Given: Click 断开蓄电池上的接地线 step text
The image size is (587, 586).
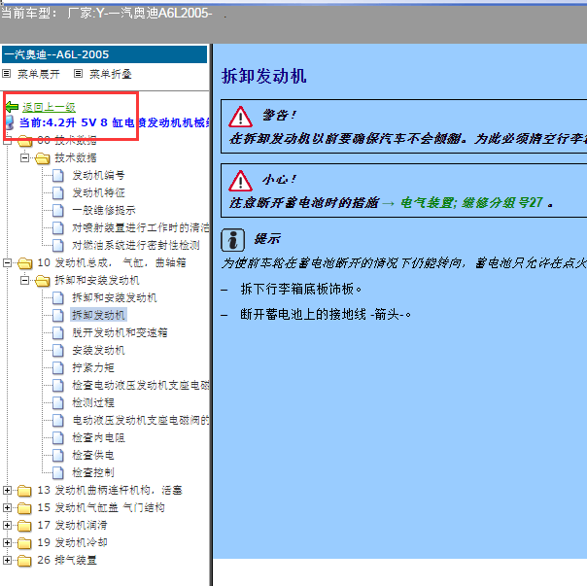Looking at the screenshot, I should pyautogui.click(x=326, y=314).
